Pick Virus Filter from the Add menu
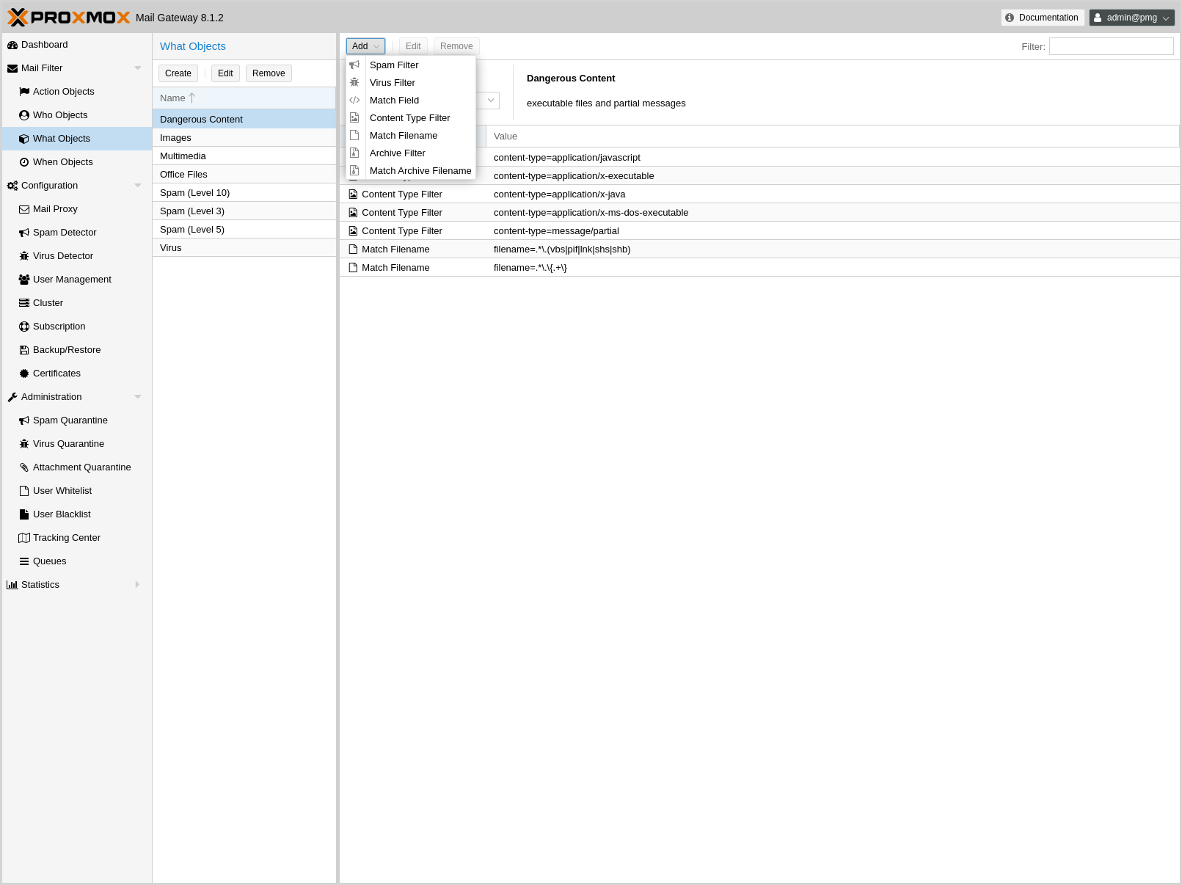The height and width of the screenshot is (885, 1182). pyautogui.click(x=392, y=83)
